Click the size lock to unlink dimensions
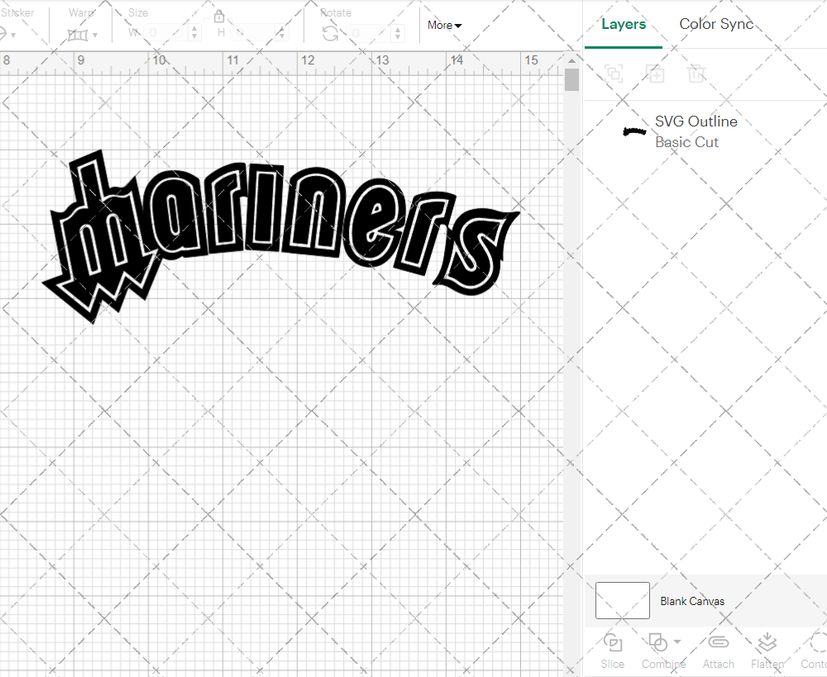The height and width of the screenshot is (677, 827). click(x=219, y=17)
